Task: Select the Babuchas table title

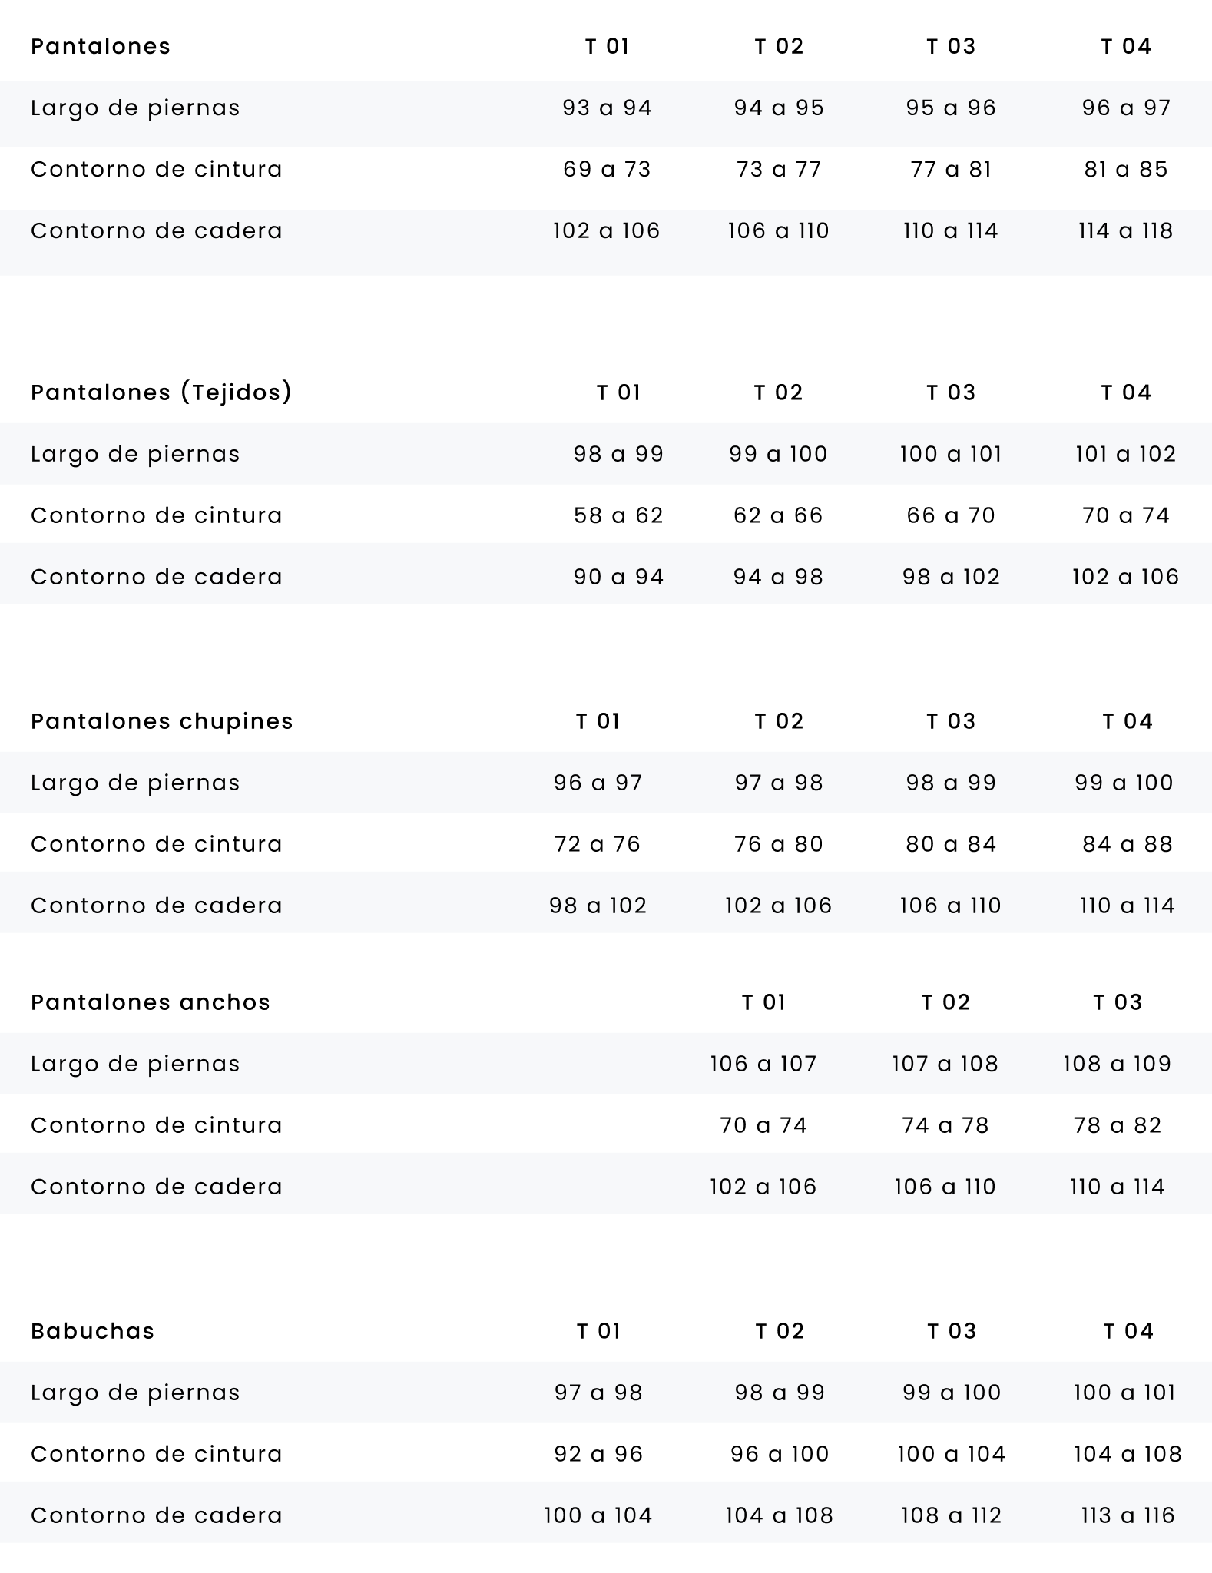Action: [93, 1331]
